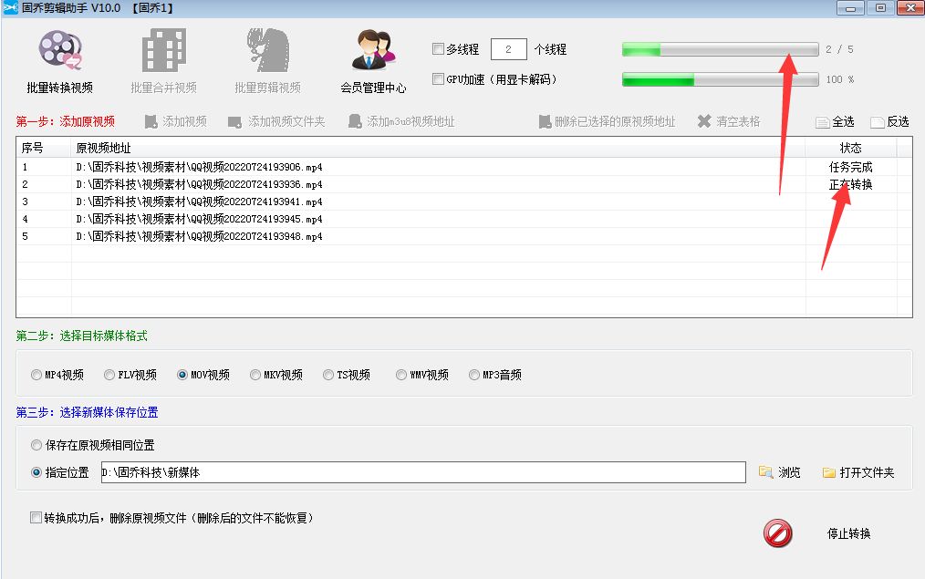Click the 打开文件夹 folder icon
The height and width of the screenshot is (579, 925).
[829, 473]
